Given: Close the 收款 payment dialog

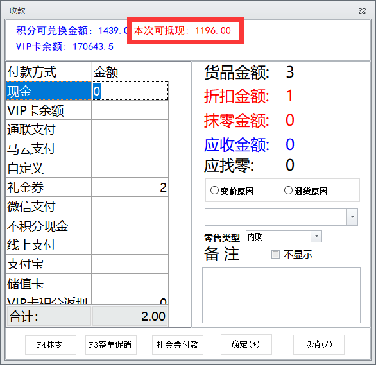Looking at the screenshot, I should pyautogui.click(x=362, y=11).
